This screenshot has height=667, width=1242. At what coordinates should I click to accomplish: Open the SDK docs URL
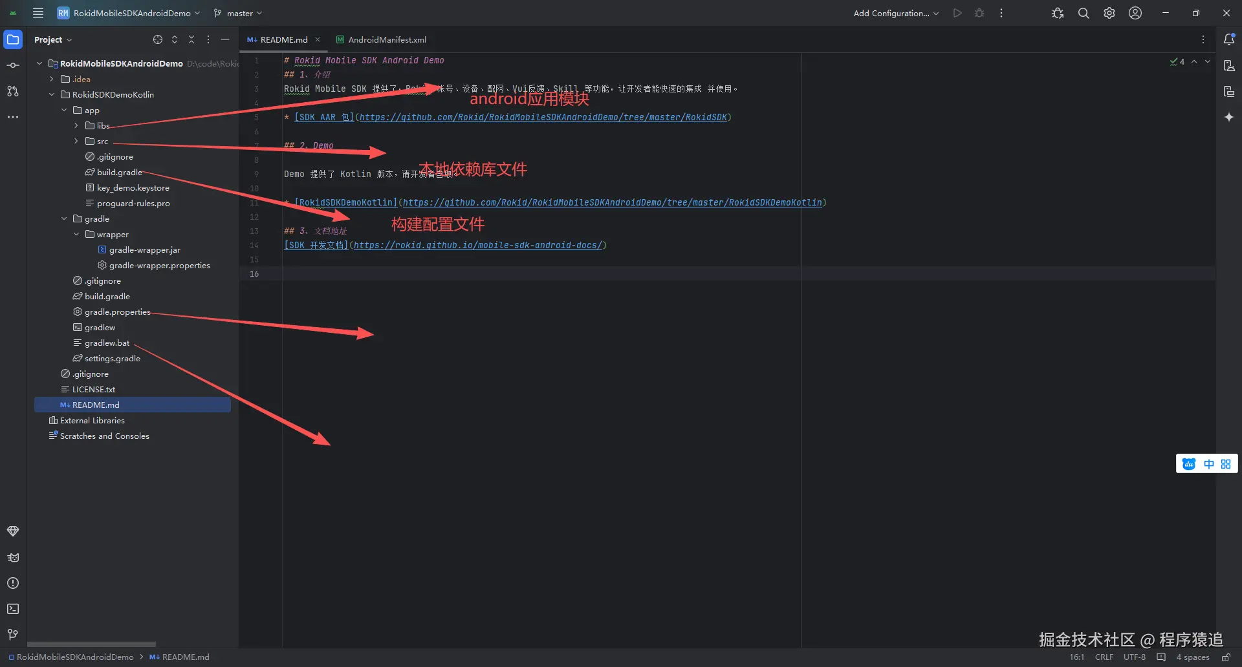478,245
